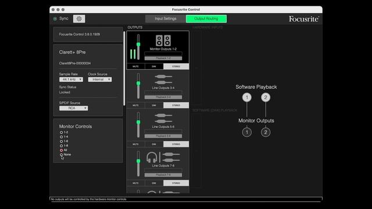Click the Focusrite logo
372x209 pixels.
(x=304, y=19)
